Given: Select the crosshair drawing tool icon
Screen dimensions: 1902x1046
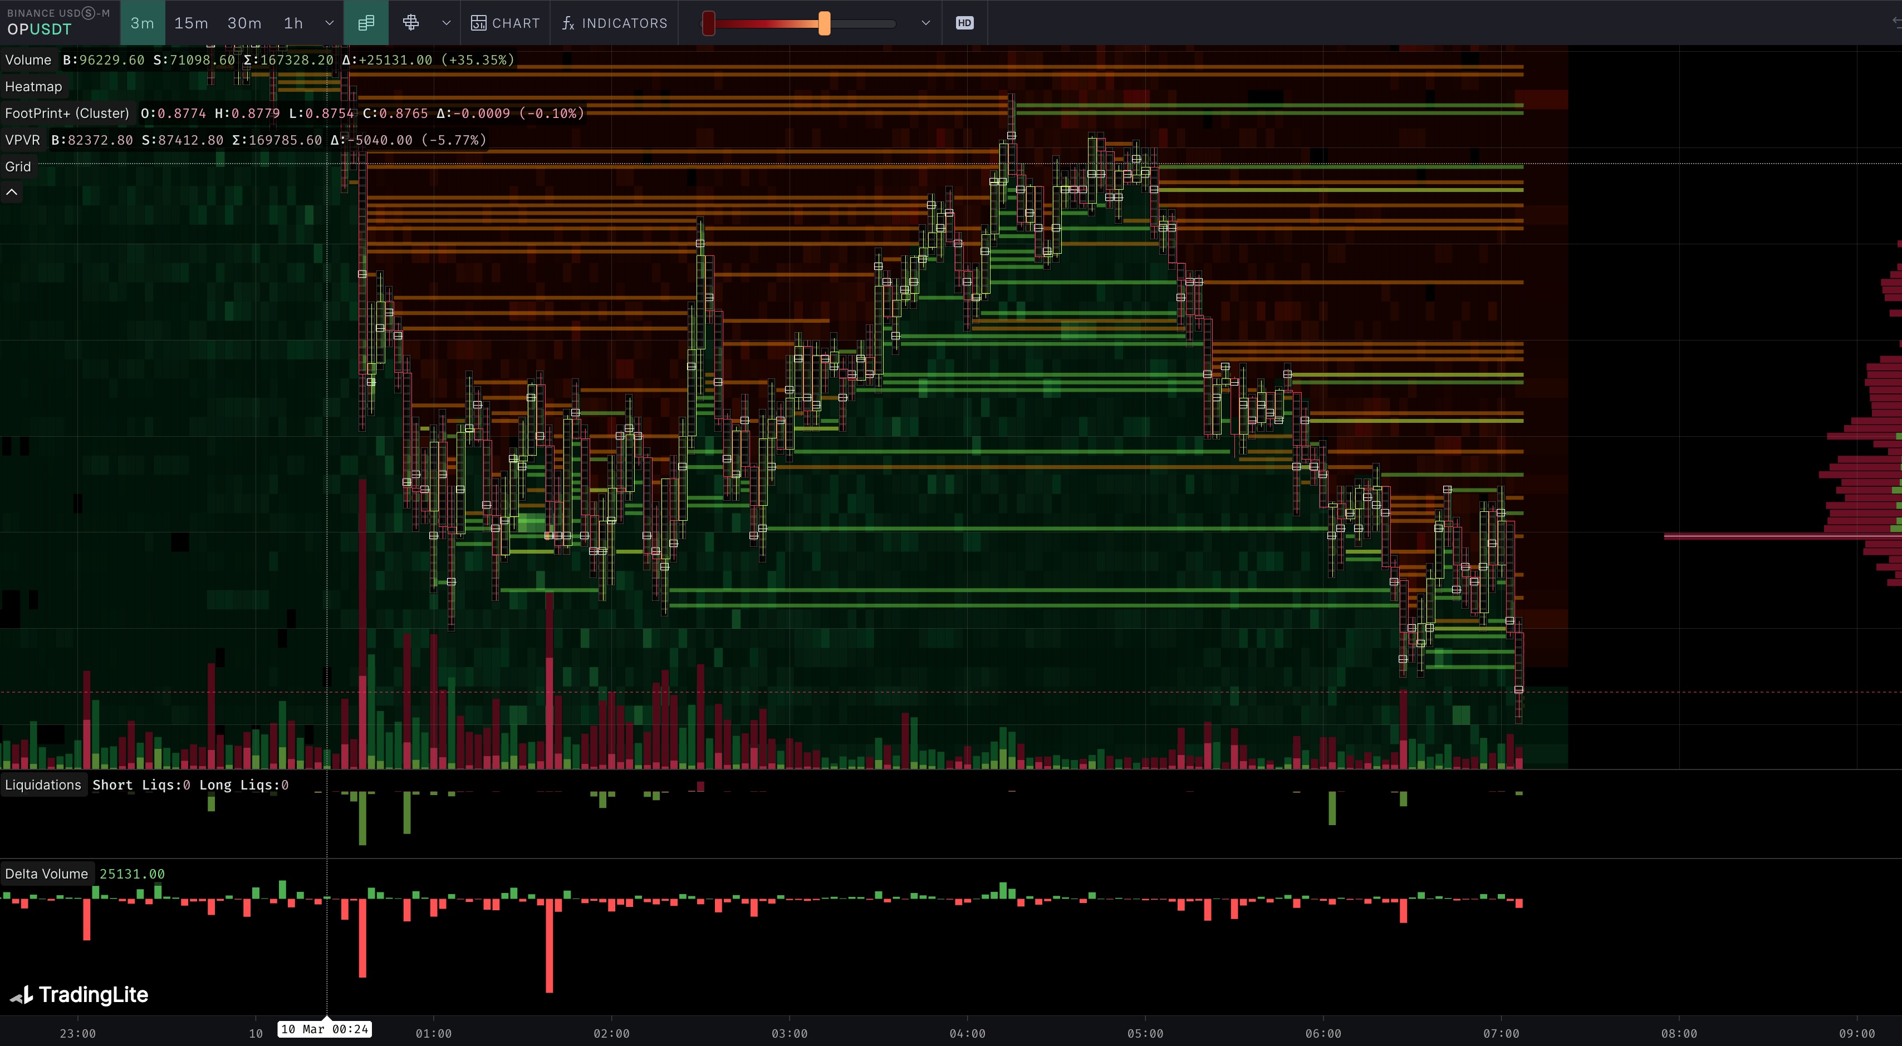Looking at the screenshot, I should 411,23.
